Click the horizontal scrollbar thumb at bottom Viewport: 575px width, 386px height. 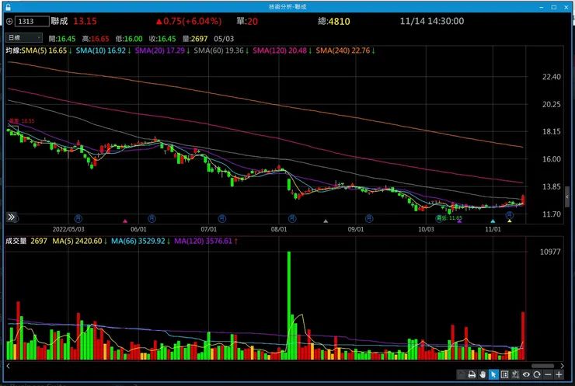(x=542, y=366)
